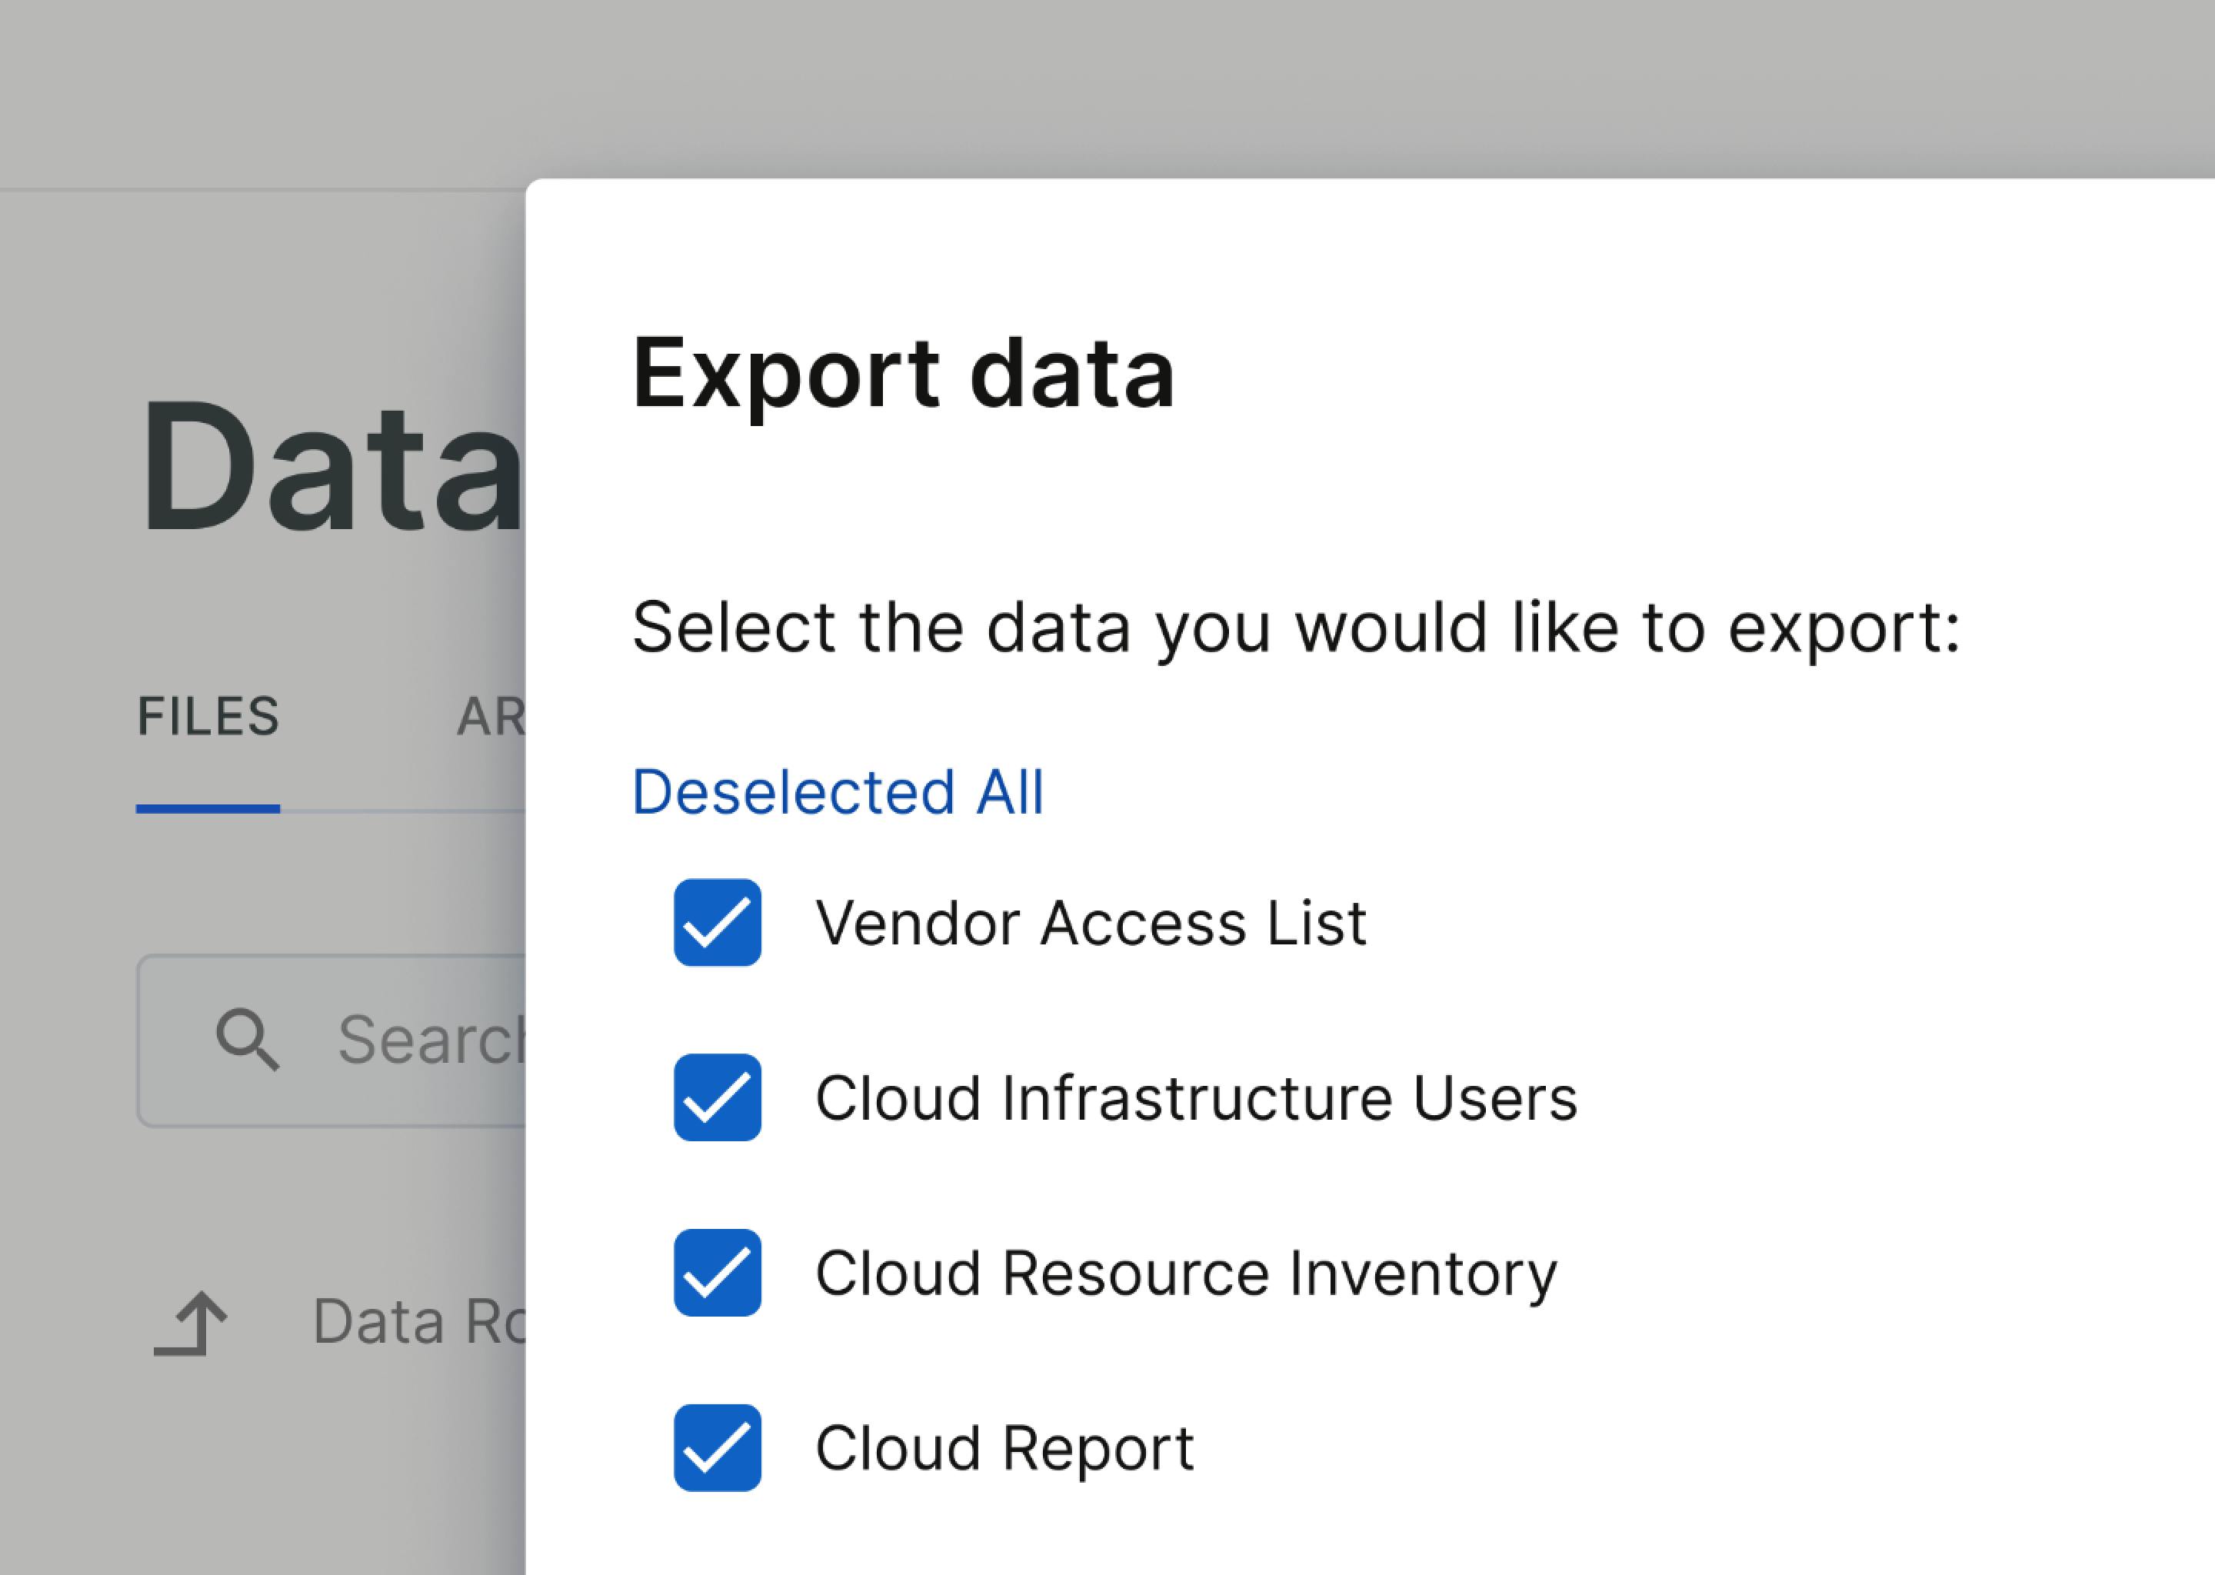2215x1575 pixels.
Task: Click the blue underline beneath FILES tab
Action: pyautogui.click(x=208, y=807)
